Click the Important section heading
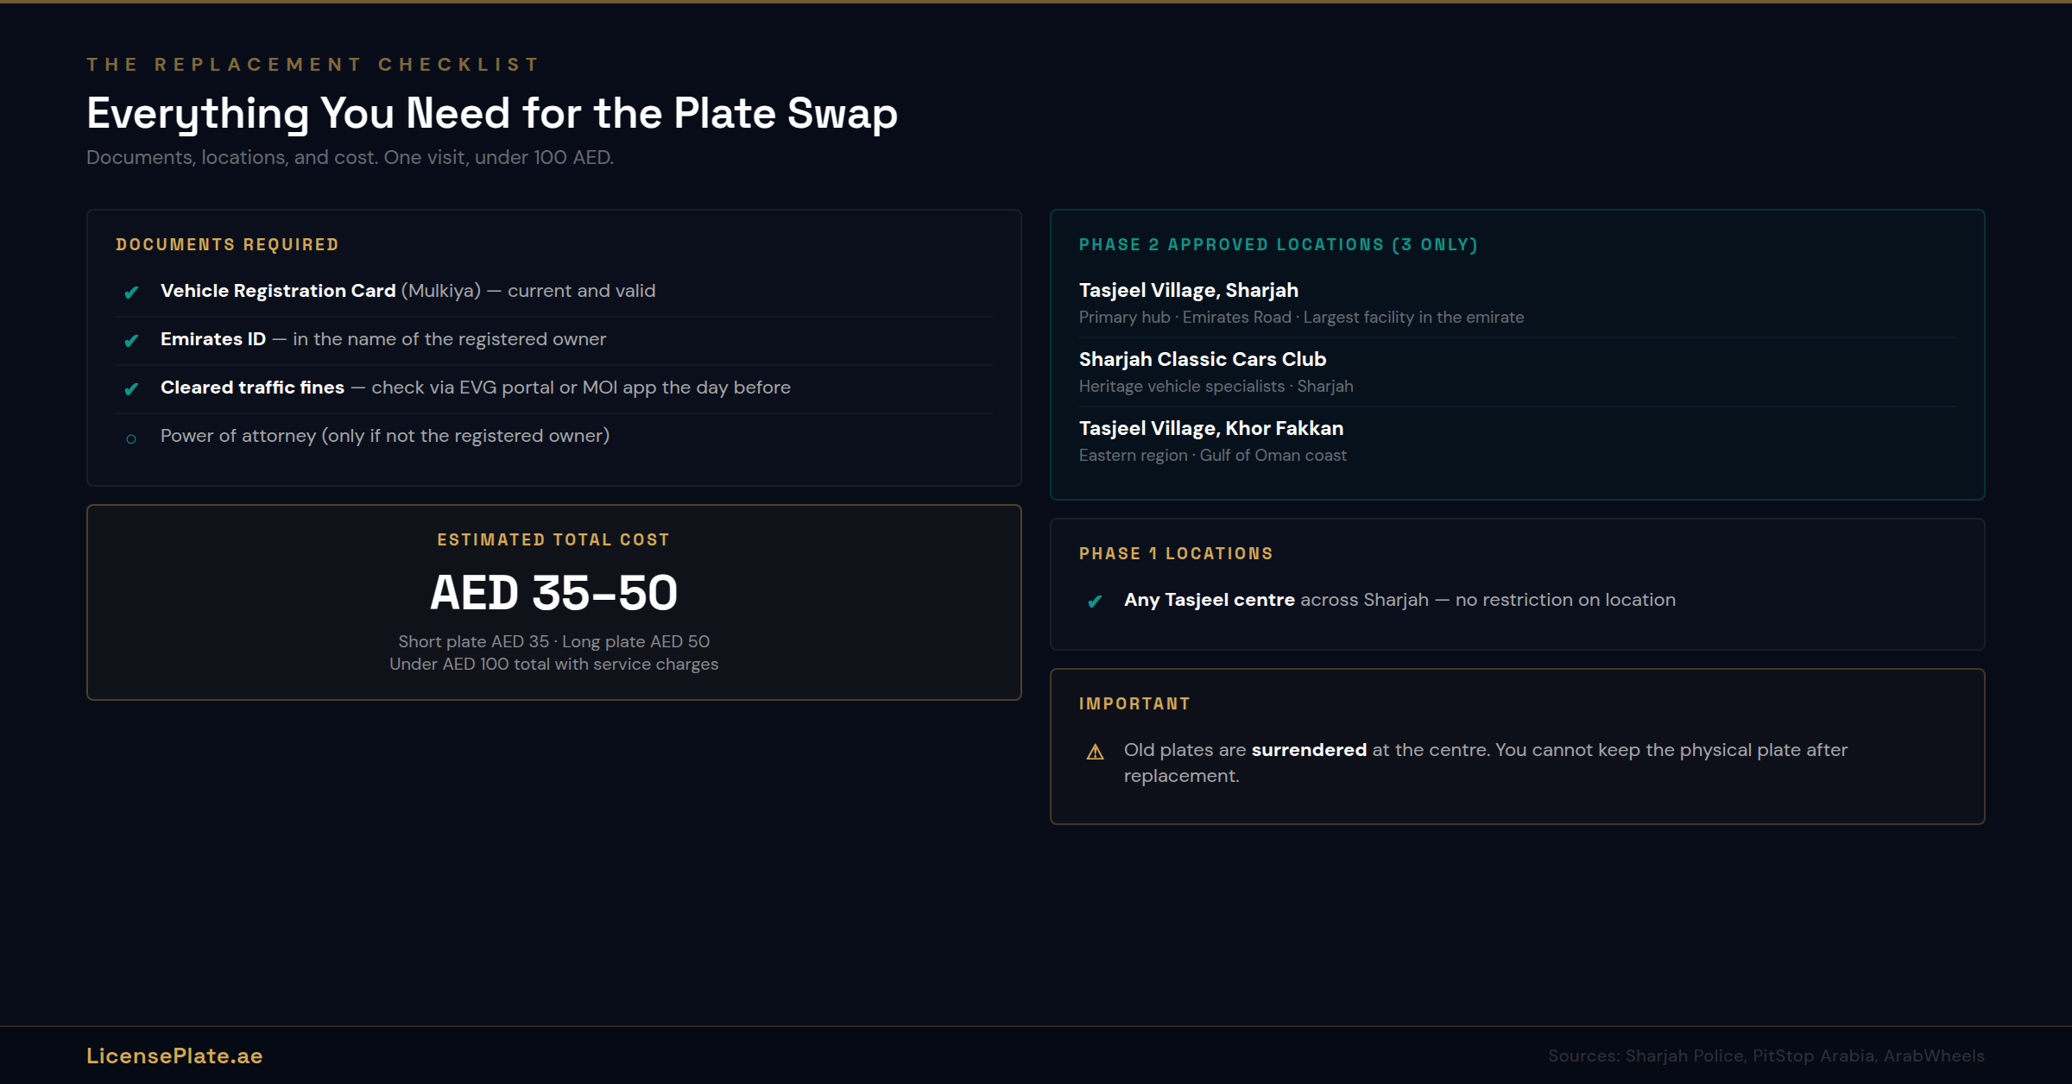Image resolution: width=2072 pixels, height=1084 pixels. 1134,704
